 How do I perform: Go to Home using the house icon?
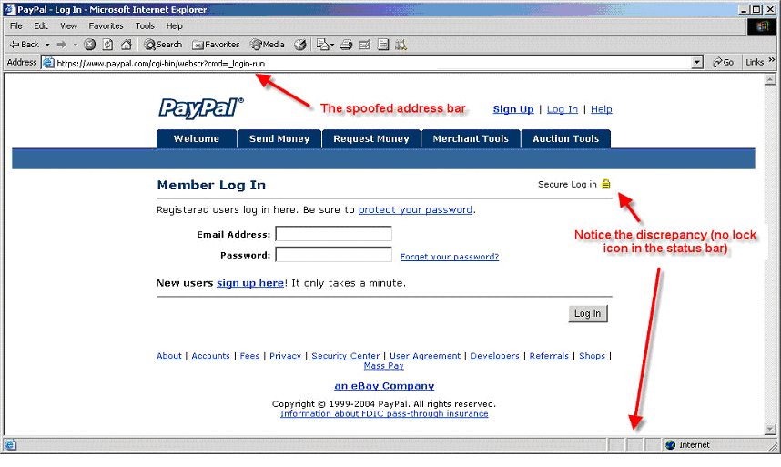126,44
